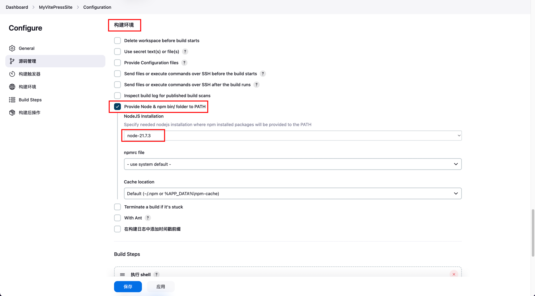Uncheck Provide Node & npm bin/ folder to PATH
Screen dimensions: 535x296
pyautogui.click(x=117, y=107)
